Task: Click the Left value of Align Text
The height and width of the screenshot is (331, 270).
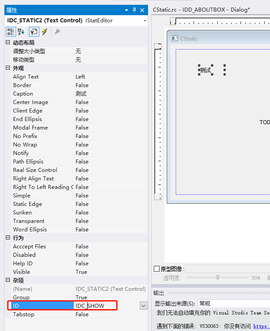Action: pyautogui.click(x=80, y=77)
